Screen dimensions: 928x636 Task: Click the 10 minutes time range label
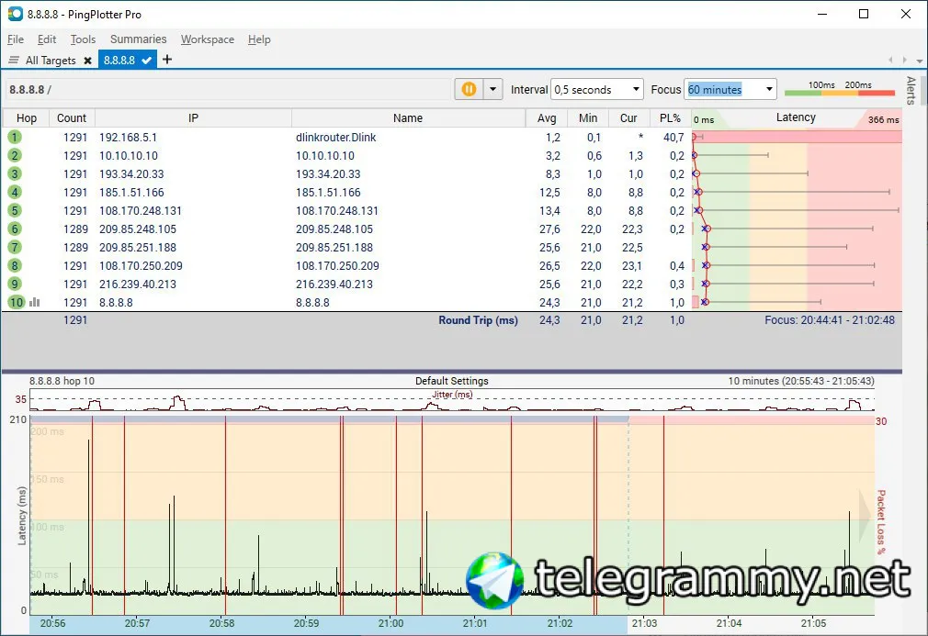[801, 381]
